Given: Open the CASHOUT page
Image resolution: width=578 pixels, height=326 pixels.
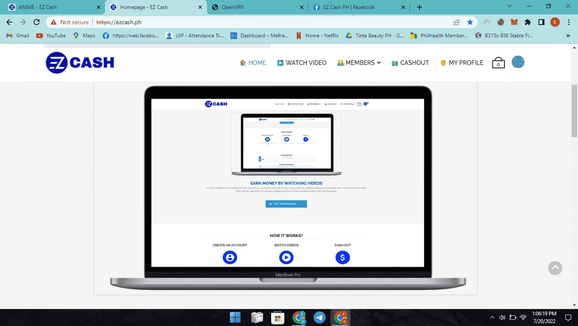Looking at the screenshot, I should coord(410,63).
